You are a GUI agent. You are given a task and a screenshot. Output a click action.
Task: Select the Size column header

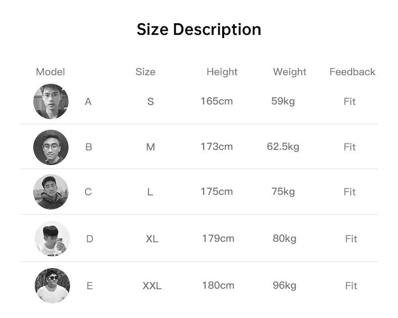146,72
